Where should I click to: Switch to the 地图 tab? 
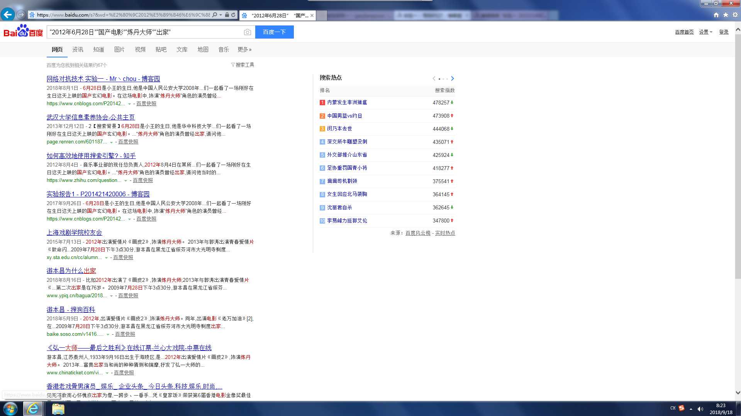[203, 49]
